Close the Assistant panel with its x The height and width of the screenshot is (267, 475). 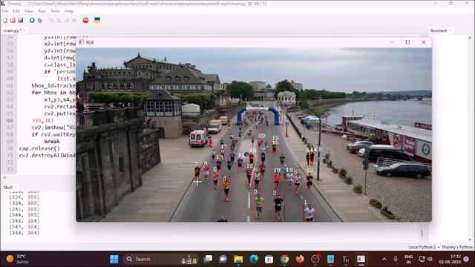tap(450, 30)
